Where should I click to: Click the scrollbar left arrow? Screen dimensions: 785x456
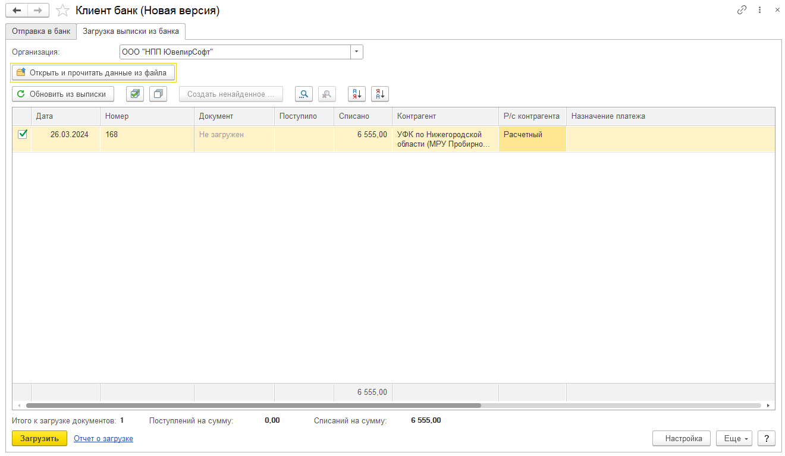tap(19, 406)
